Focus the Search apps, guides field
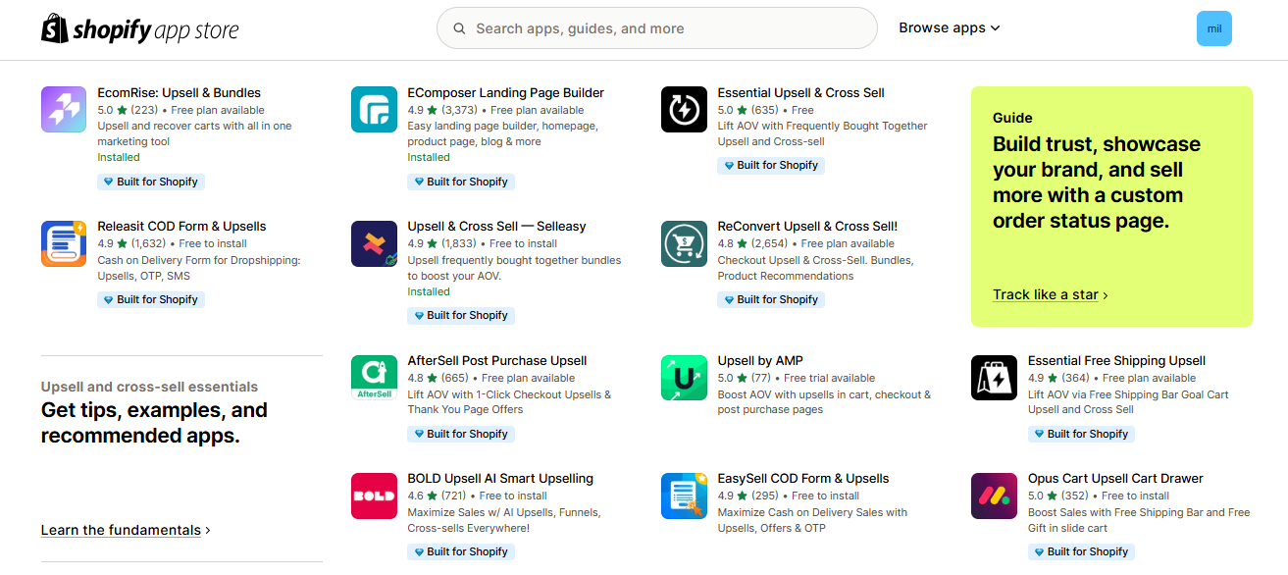The height and width of the screenshot is (575, 1288). [x=657, y=28]
